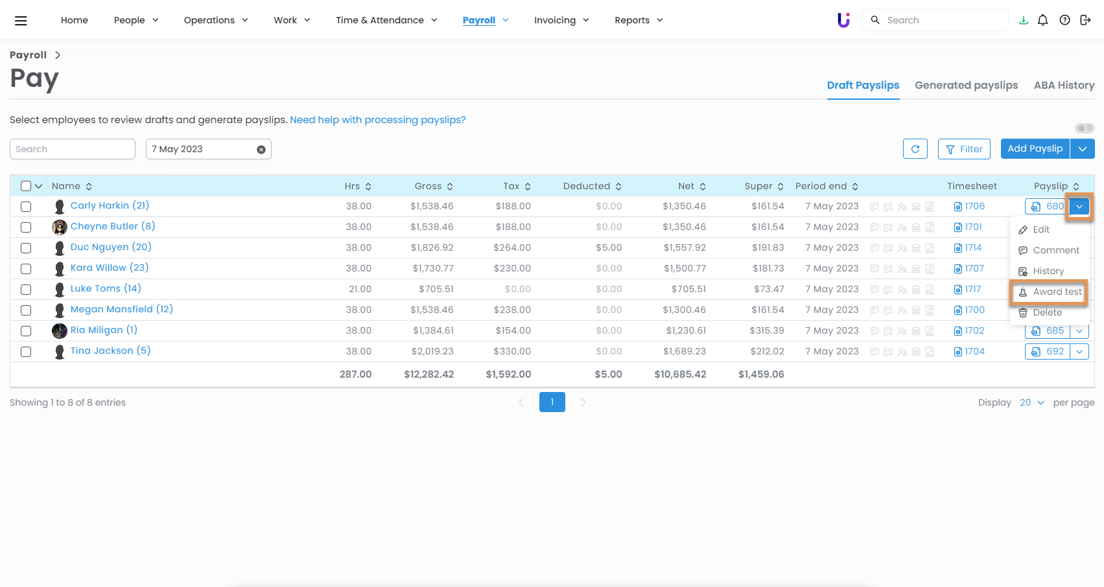The width and height of the screenshot is (1104, 587).
Task: Switch to the Generated payslips tab
Action: tap(966, 85)
